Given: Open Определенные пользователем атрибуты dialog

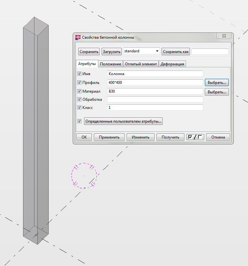Looking at the screenshot, I should click(x=123, y=121).
